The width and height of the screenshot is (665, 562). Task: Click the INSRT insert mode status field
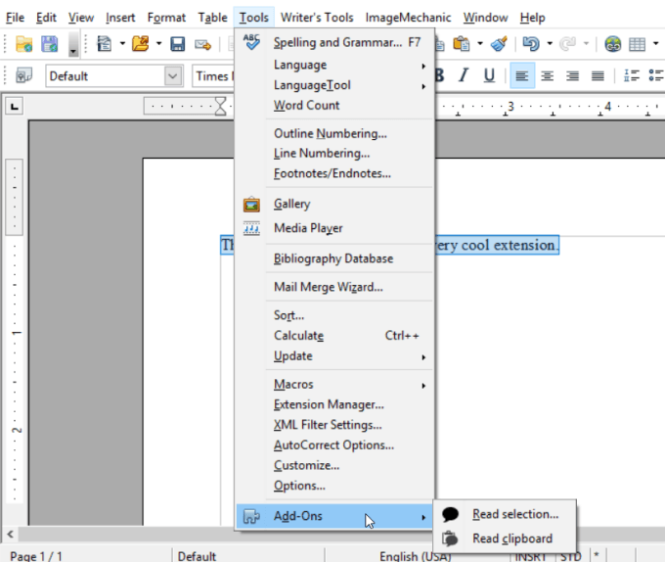[x=530, y=556]
